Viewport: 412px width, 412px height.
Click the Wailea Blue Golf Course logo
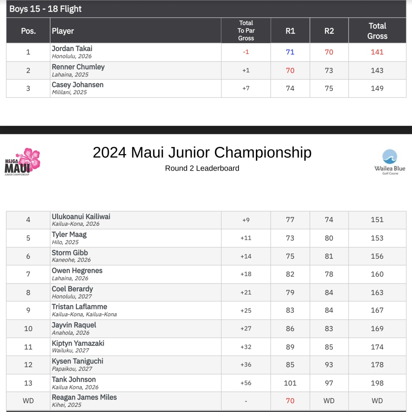pyautogui.click(x=389, y=162)
